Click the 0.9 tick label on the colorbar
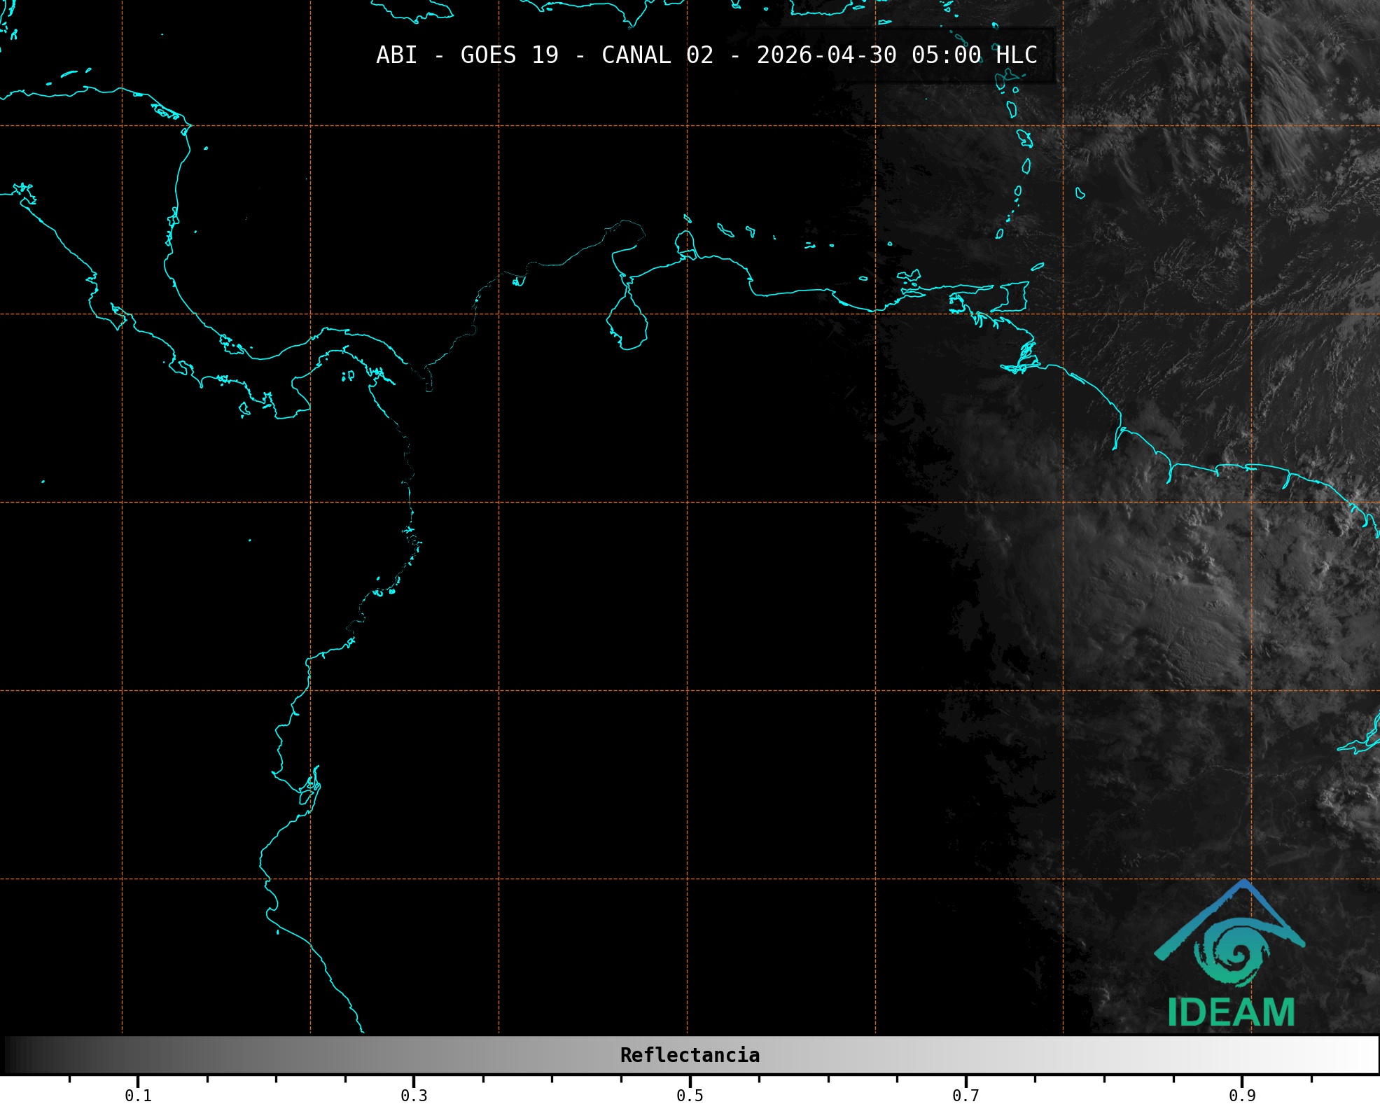1380x1104 pixels. [x=1242, y=1095]
